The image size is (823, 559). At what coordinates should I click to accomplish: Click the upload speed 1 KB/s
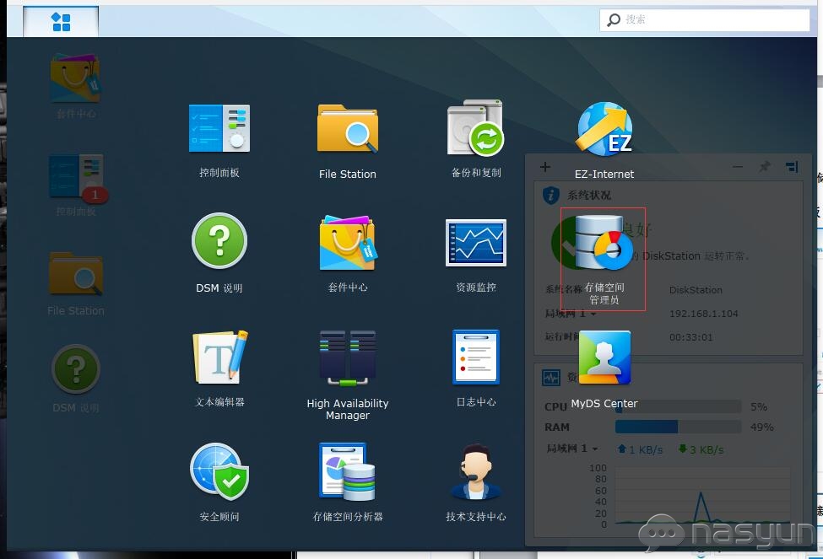[x=641, y=449]
